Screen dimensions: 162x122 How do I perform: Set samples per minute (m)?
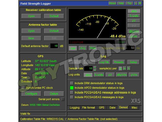point(125,68)
